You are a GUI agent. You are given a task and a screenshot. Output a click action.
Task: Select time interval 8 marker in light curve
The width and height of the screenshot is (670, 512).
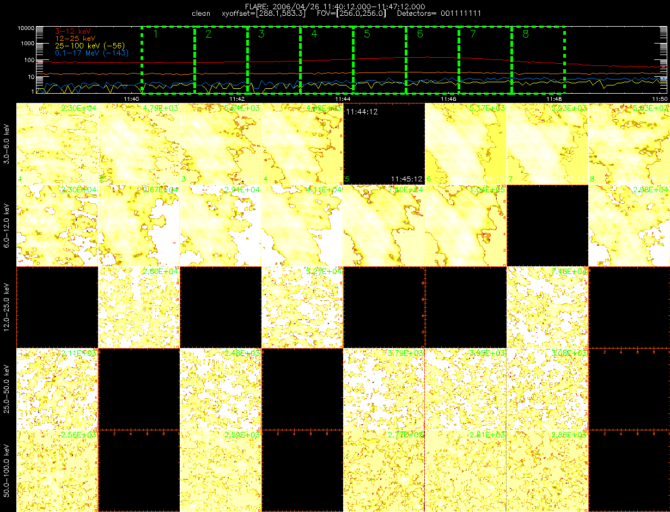526,34
